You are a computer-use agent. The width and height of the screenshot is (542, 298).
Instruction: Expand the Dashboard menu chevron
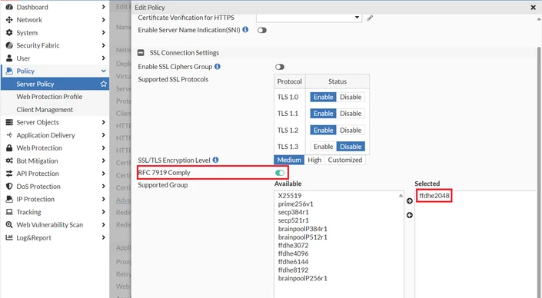point(103,7)
